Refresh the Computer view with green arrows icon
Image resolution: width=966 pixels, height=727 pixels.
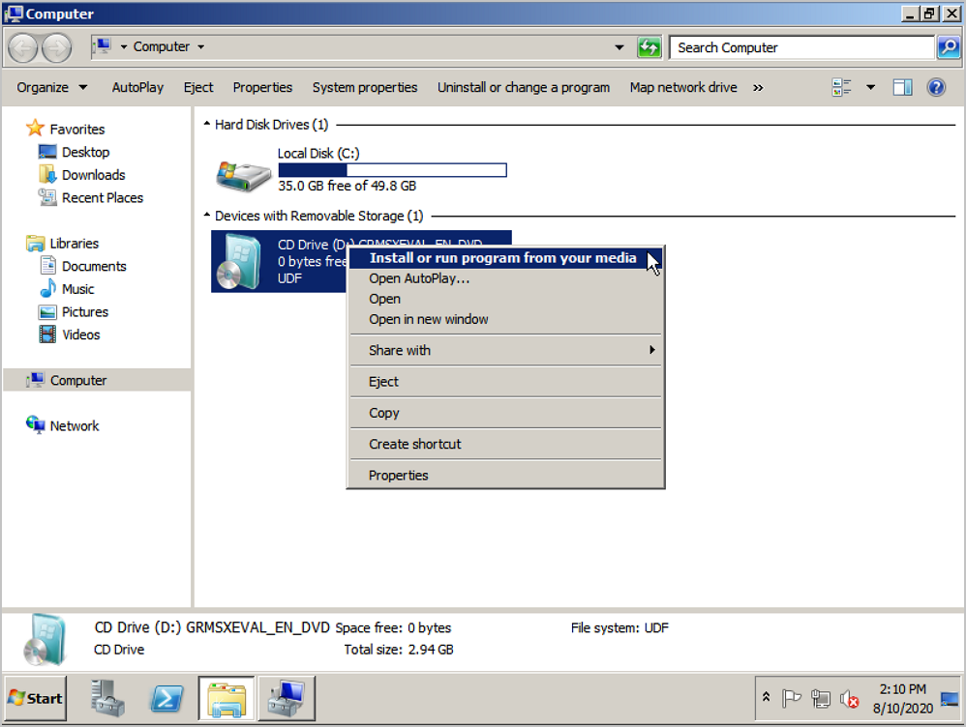[649, 47]
